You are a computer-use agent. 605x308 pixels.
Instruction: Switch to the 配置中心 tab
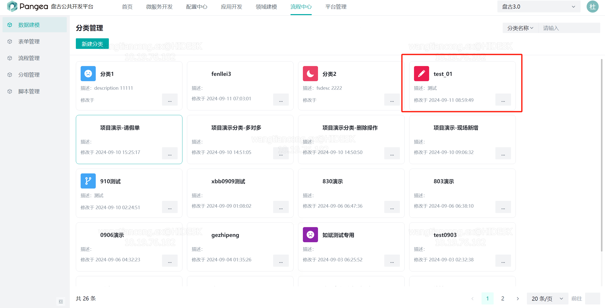point(197,7)
